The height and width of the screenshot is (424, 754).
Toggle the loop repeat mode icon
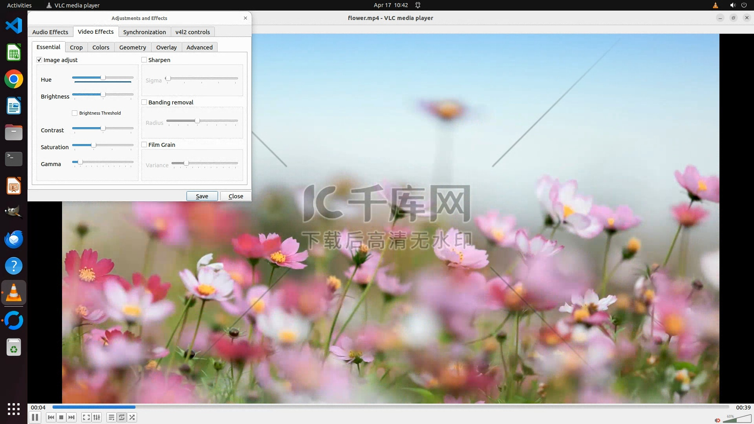tap(122, 417)
